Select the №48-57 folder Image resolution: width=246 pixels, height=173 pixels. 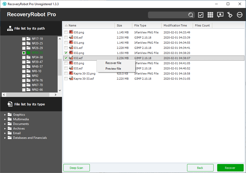tap(37, 66)
